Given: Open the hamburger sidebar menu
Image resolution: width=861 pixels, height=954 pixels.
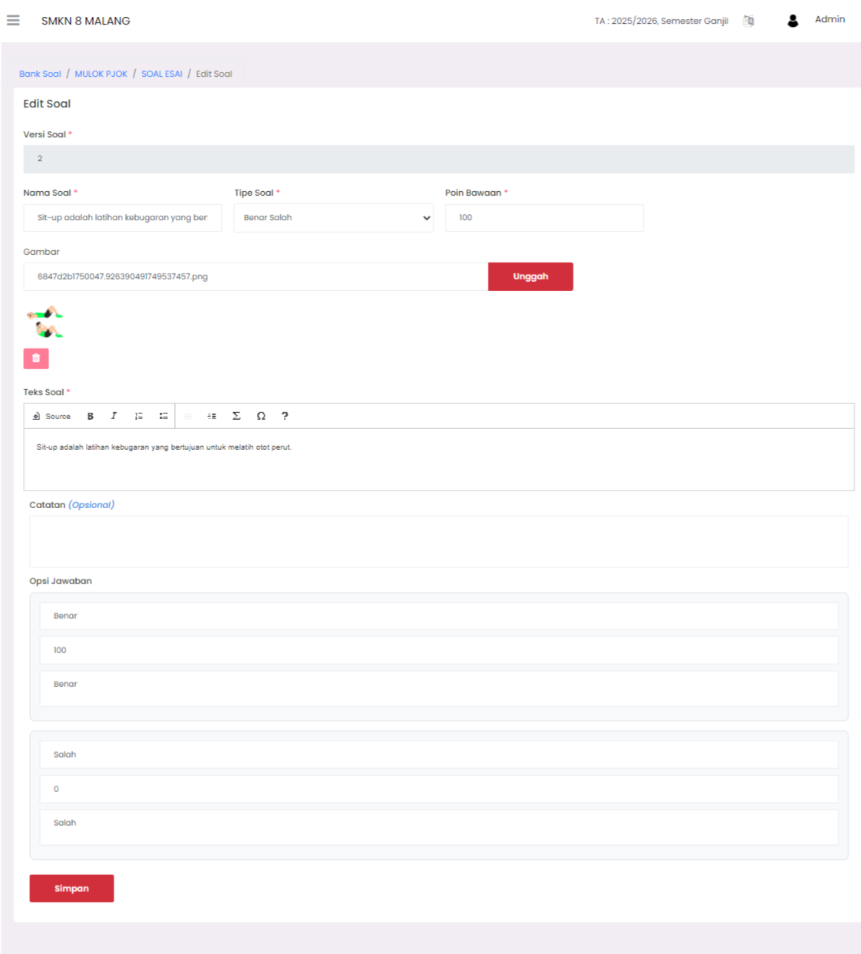Looking at the screenshot, I should tap(13, 21).
